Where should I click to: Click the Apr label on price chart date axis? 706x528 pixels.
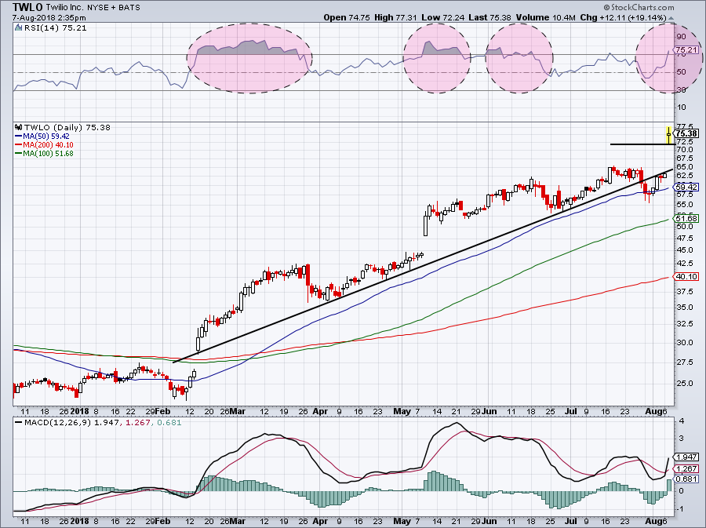tap(320, 411)
